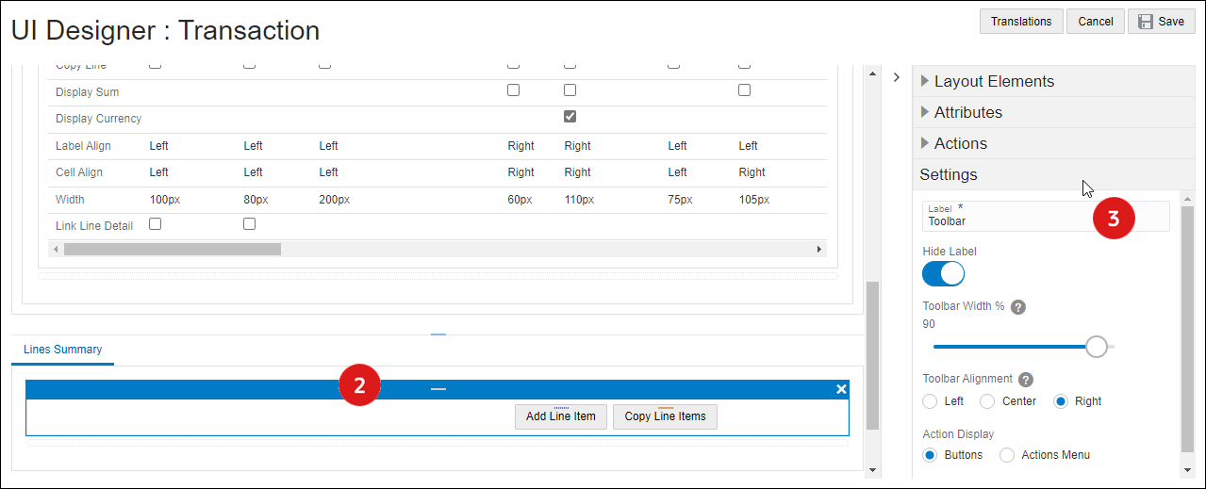The height and width of the screenshot is (489, 1206).
Task: Collapse the side panel with the chevron arrow
Action: [897, 77]
